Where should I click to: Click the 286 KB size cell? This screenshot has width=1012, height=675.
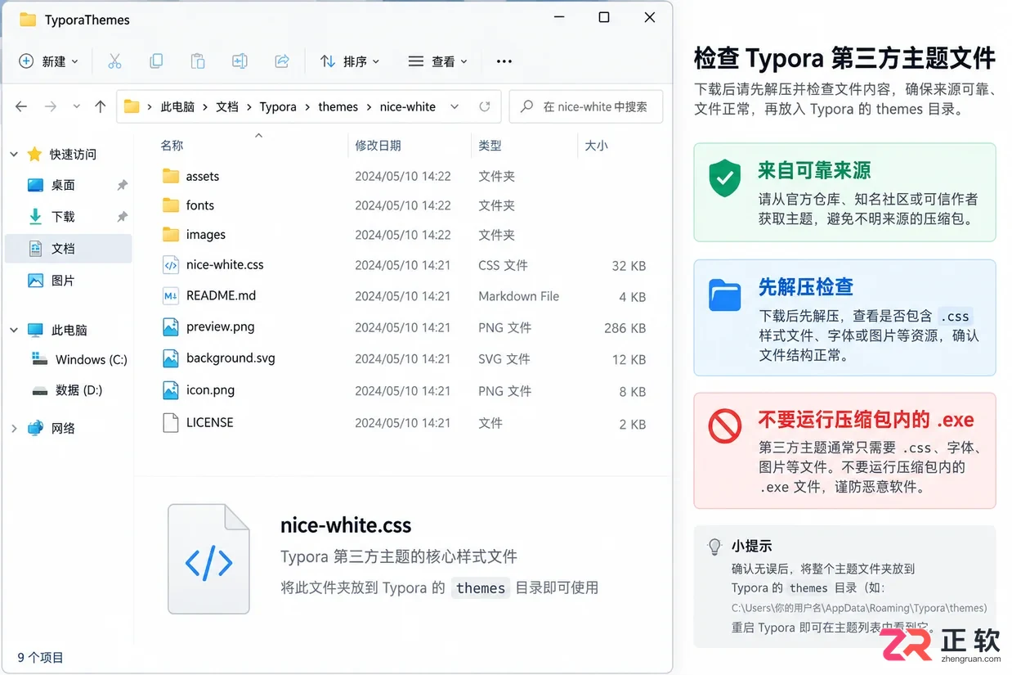[x=625, y=327]
